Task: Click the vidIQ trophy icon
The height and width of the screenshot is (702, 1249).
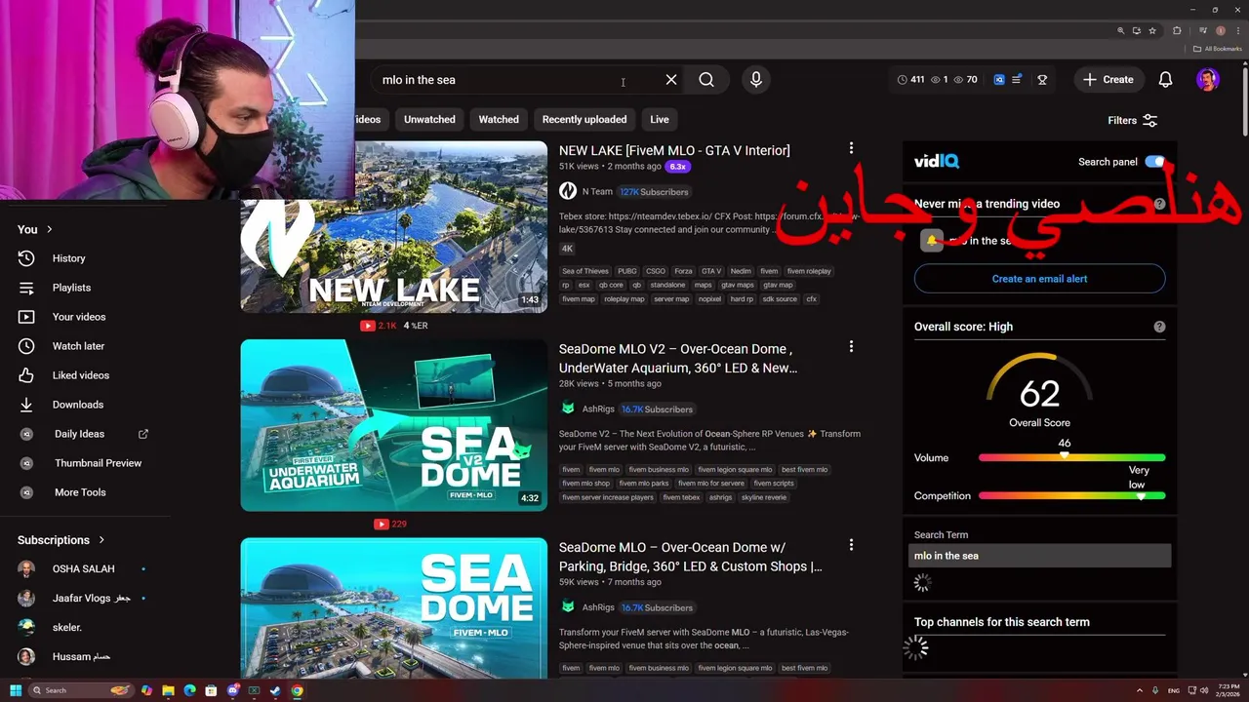Action: [1042, 80]
